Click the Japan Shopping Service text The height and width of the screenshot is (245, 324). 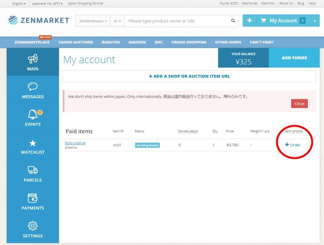point(86,3)
